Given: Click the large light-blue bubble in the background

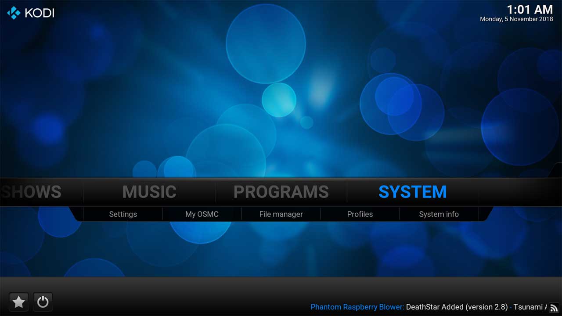Looking at the screenshot, I should (266, 43).
